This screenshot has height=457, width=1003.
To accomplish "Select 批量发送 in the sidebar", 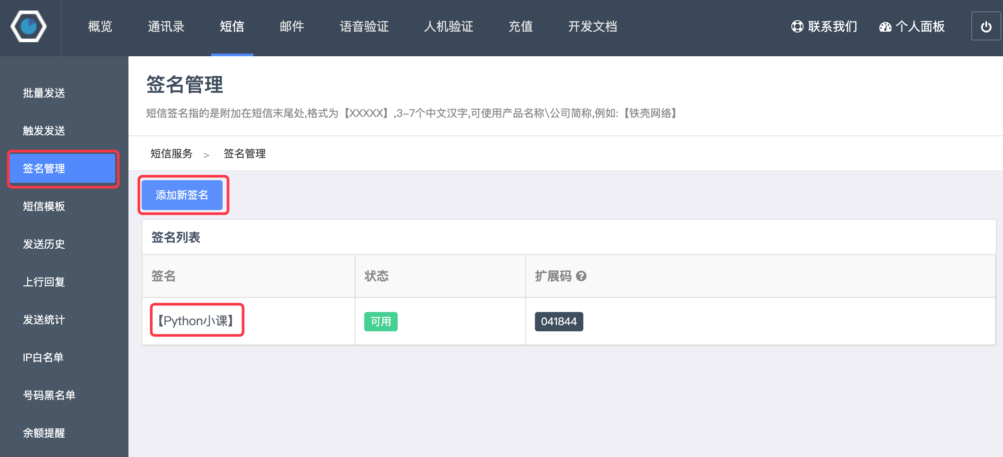I will [x=44, y=93].
